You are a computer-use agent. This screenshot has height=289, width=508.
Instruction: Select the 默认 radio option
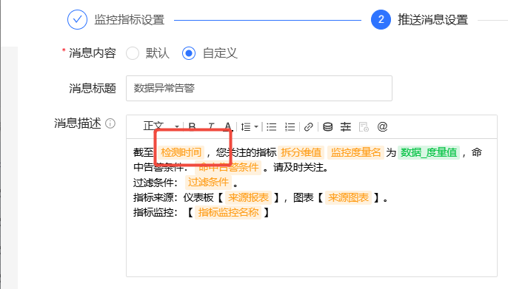(x=133, y=53)
